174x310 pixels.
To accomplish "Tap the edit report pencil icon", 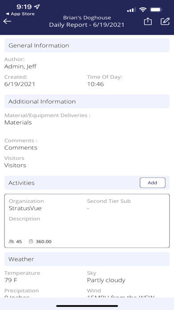I will [x=165, y=21].
